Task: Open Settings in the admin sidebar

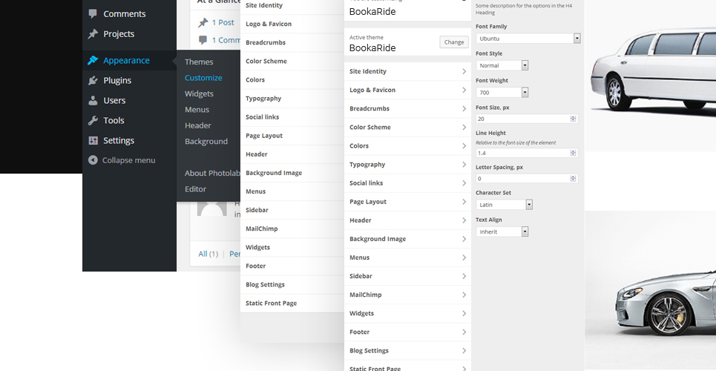Action: 119,141
